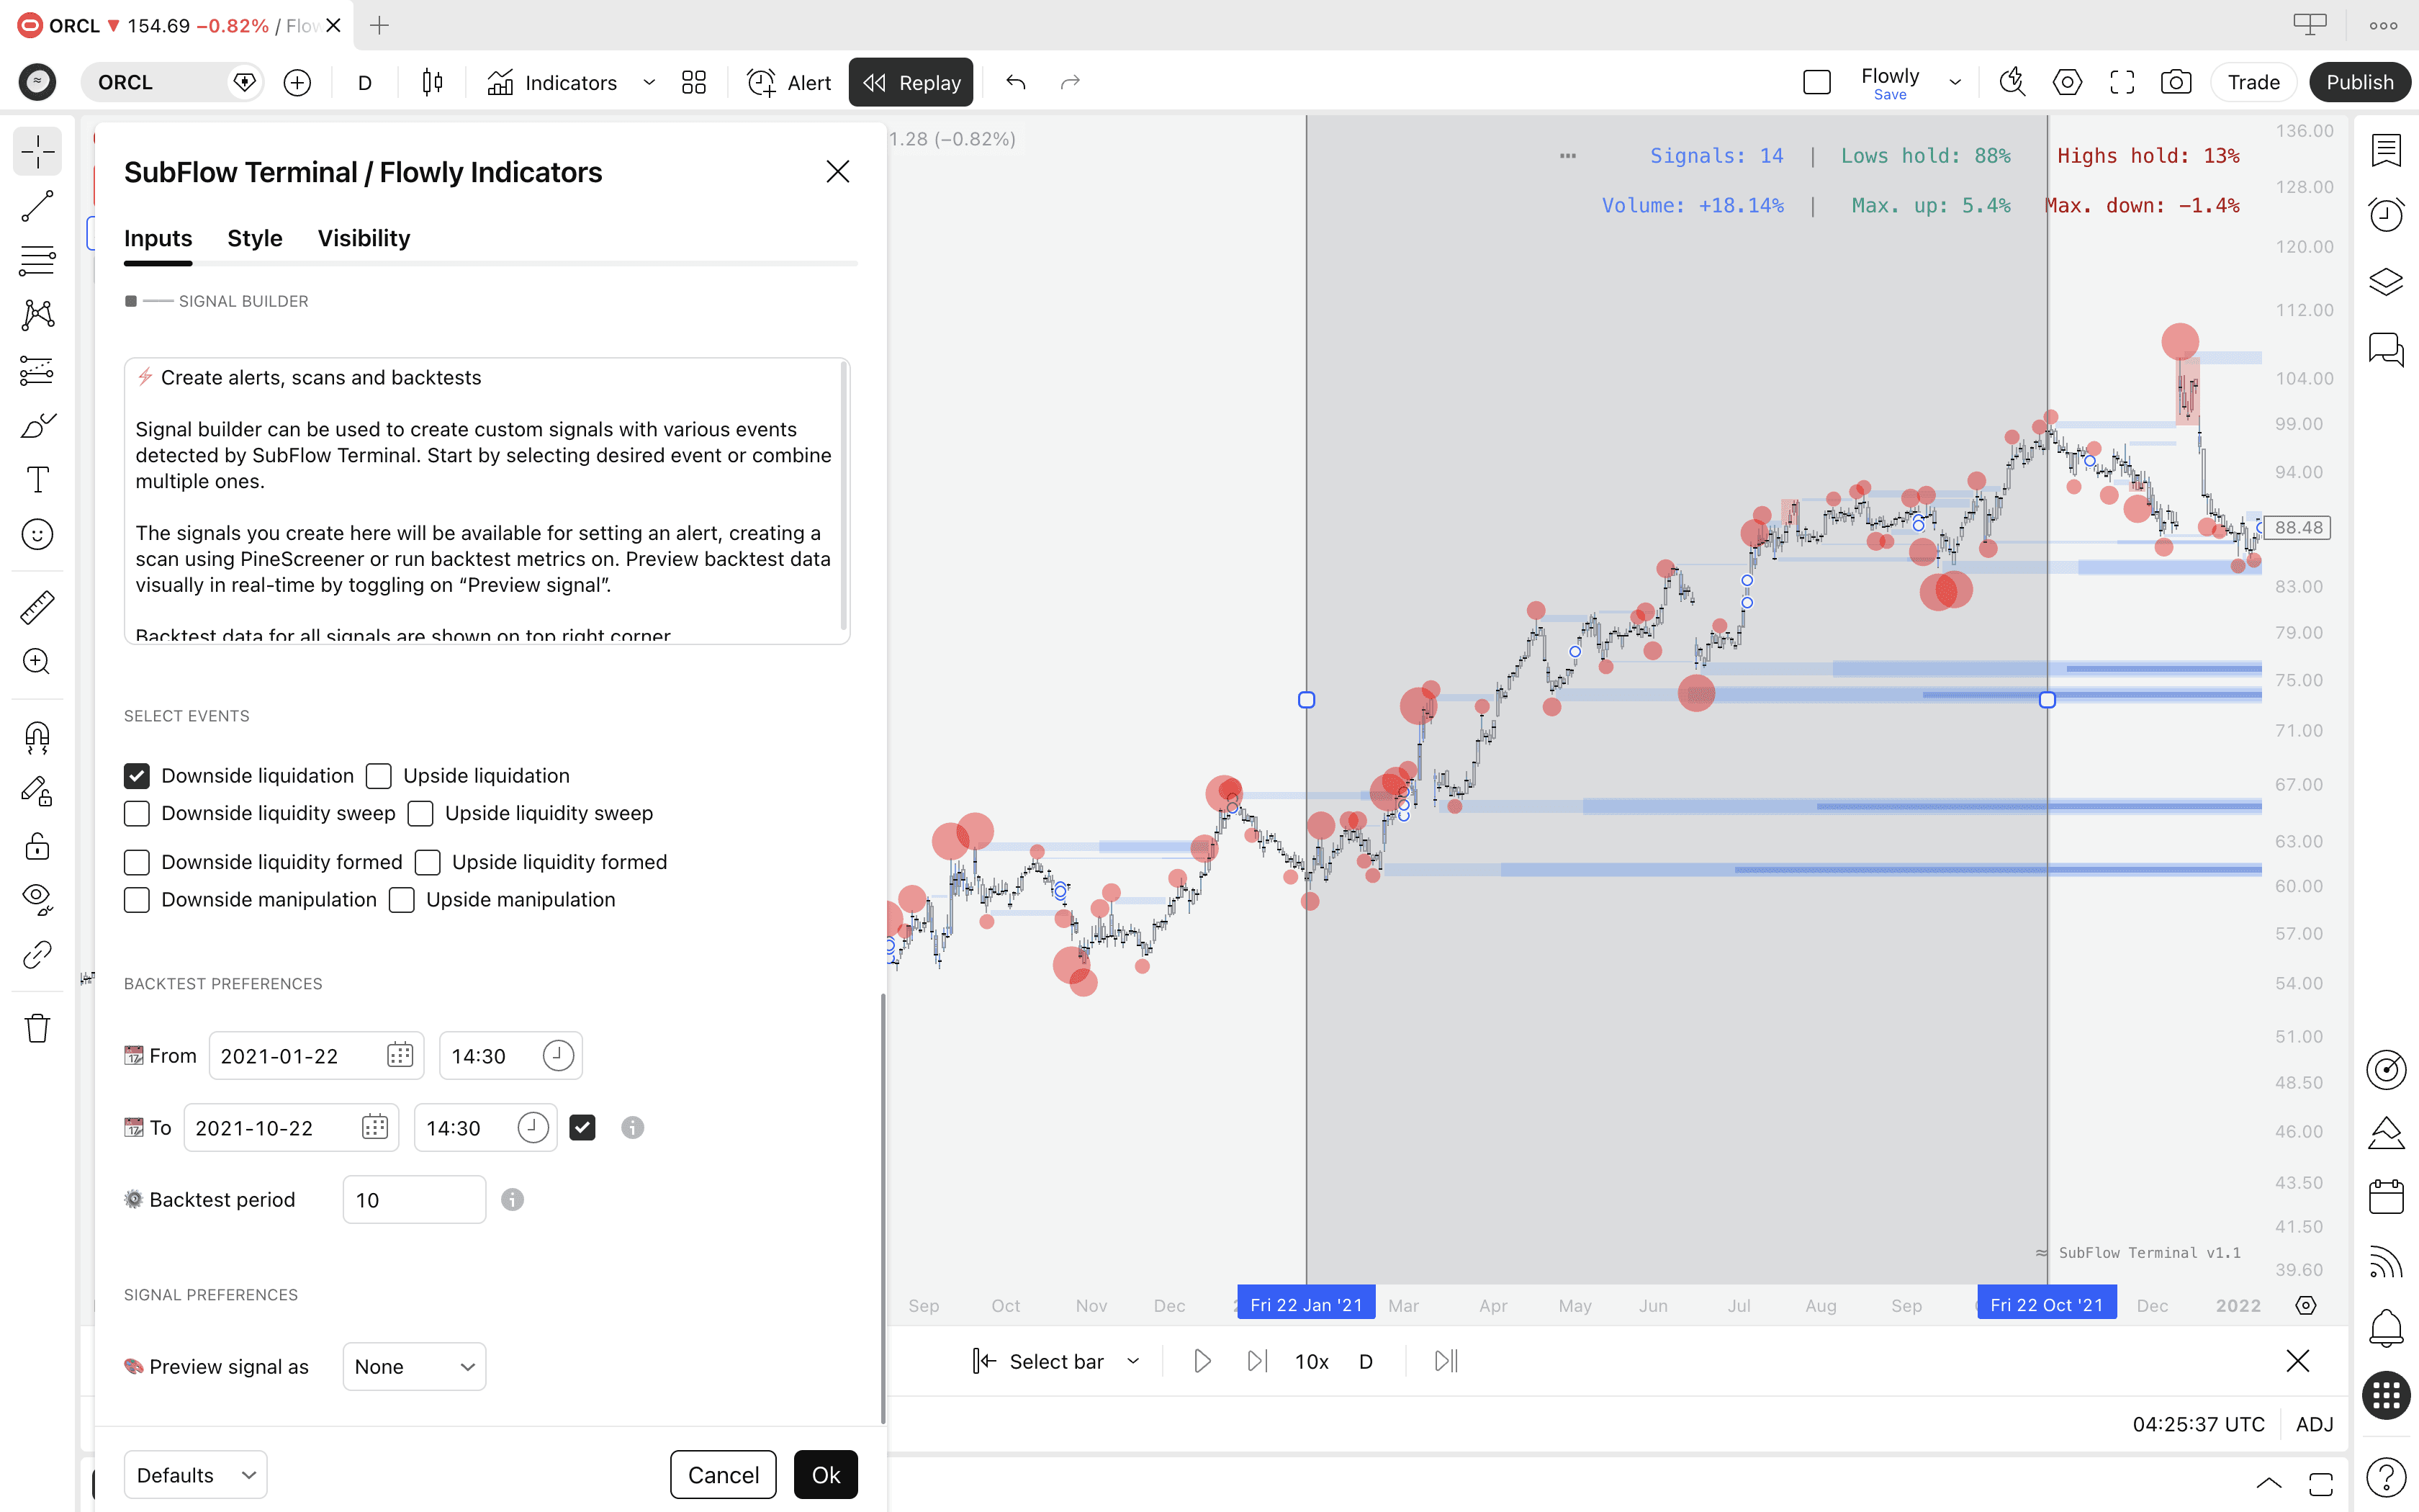
Task: Expand the Defaults menu
Action: 195,1474
